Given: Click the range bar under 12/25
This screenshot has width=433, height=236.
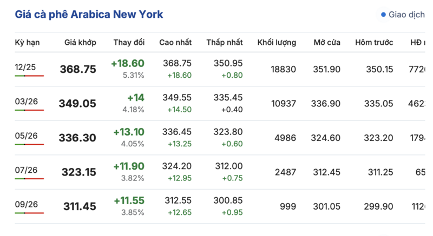Looking at the screenshot, I should (29, 76).
